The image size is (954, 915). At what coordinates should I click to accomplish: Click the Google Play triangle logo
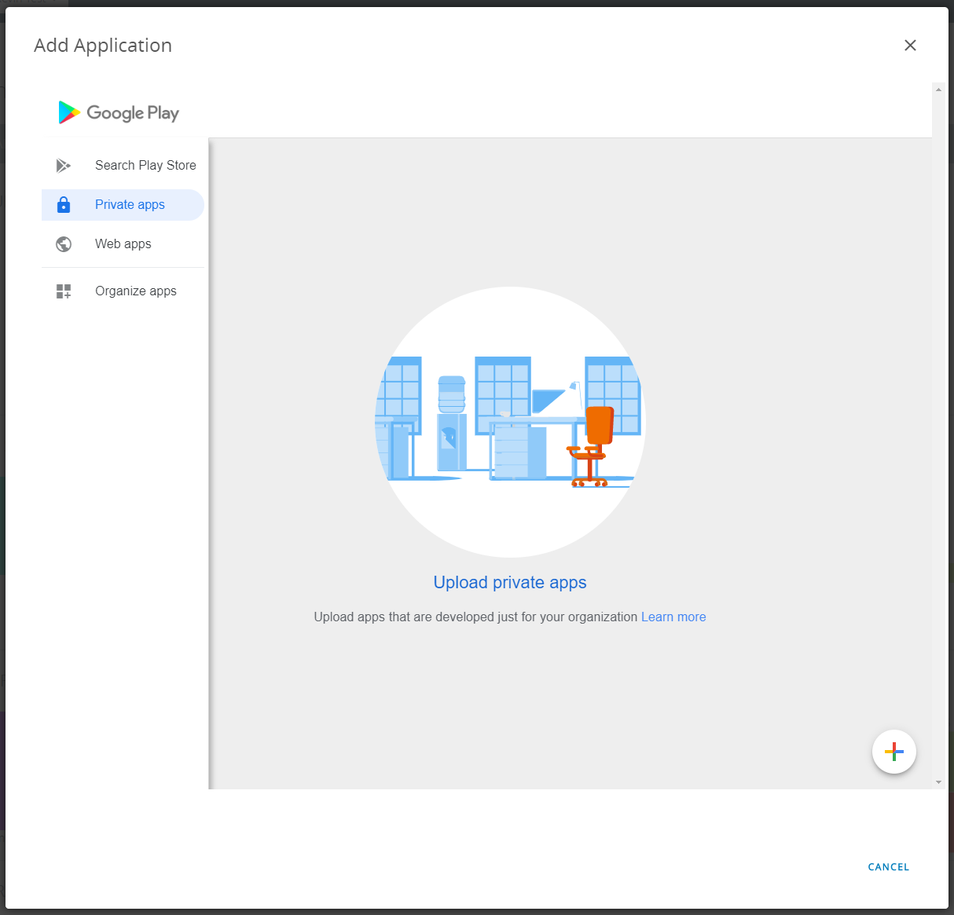pyautogui.click(x=68, y=112)
